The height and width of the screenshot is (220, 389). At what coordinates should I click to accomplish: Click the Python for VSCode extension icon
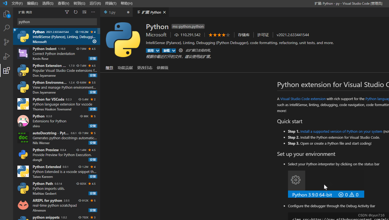click(23, 104)
